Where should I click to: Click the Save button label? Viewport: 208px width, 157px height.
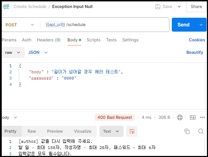pyautogui.click(x=167, y=7)
